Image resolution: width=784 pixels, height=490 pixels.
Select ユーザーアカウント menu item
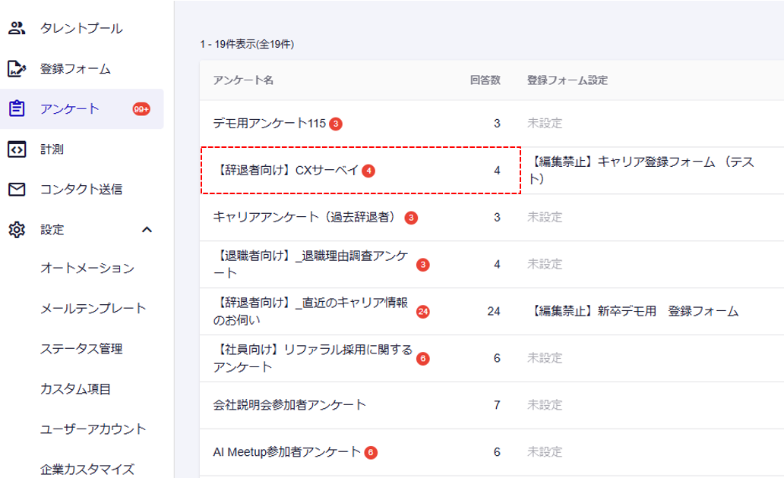point(93,429)
